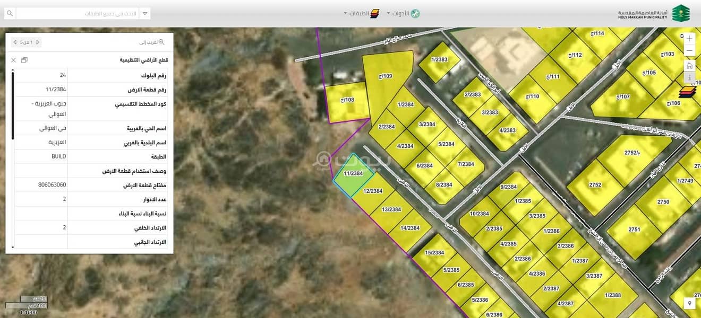Zoom in with the plus button

(x=689, y=39)
